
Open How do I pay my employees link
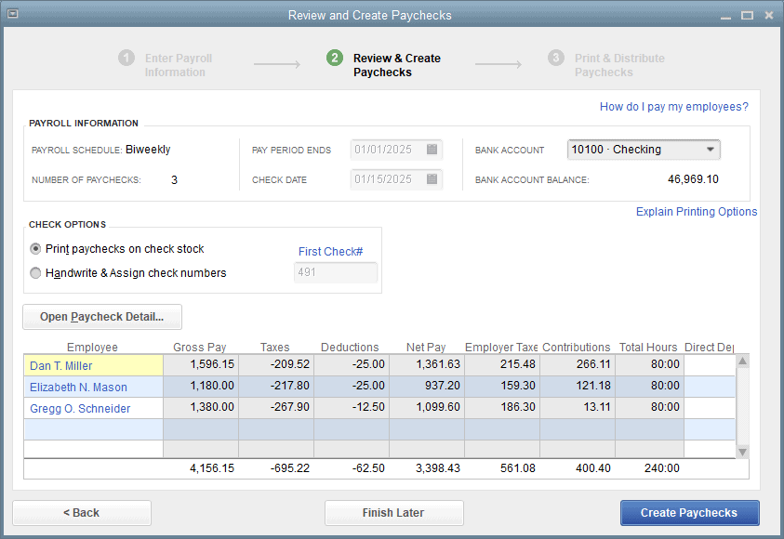click(673, 106)
